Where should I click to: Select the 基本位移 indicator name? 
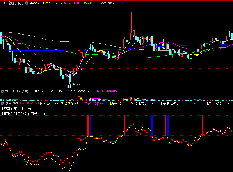point(12,103)
